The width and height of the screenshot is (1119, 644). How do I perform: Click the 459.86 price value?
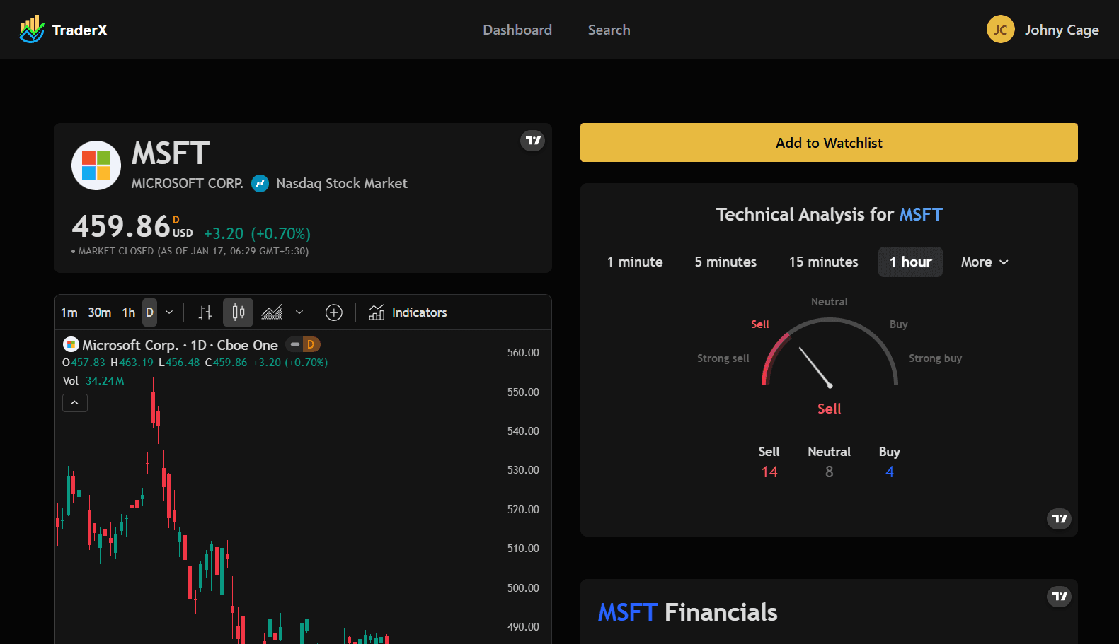[x=121, y=227]
